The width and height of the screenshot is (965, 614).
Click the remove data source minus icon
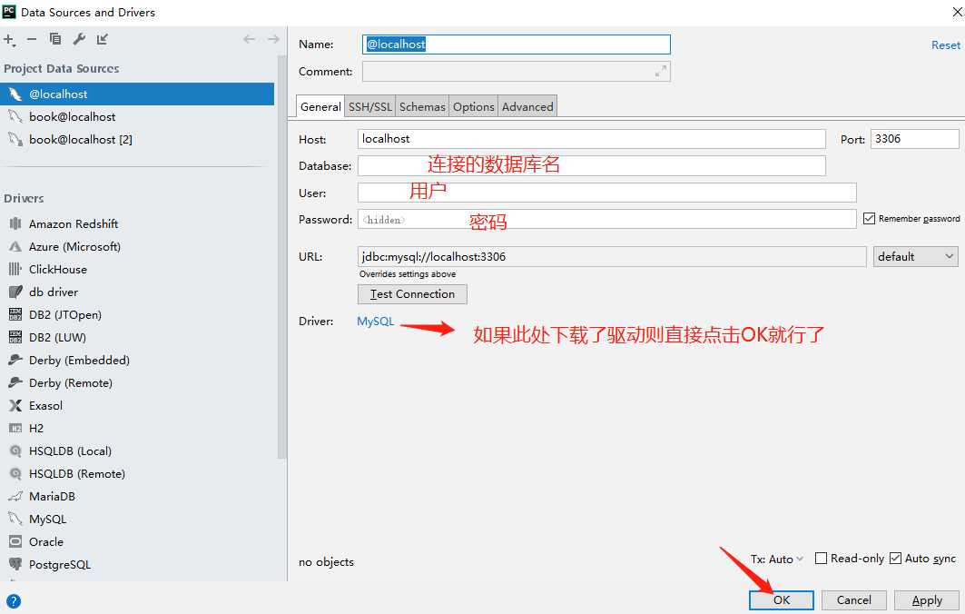point(32,39)
